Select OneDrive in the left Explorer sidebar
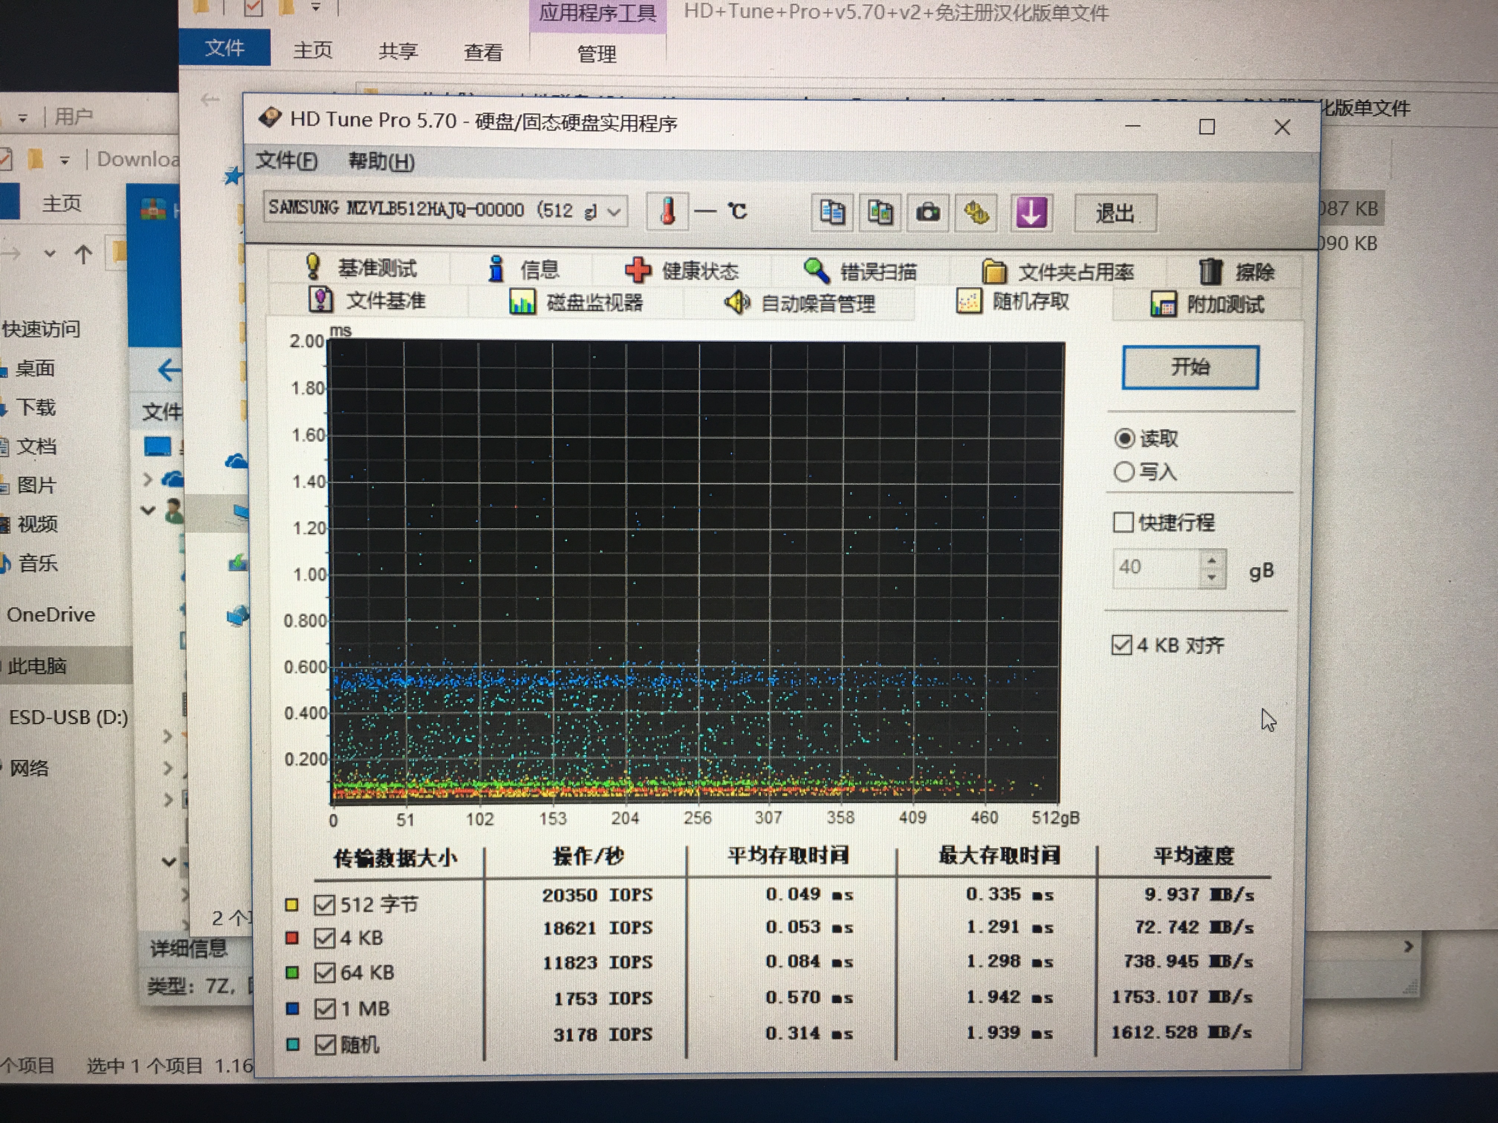1498x1123 pixels. click(x=50, y=615)
